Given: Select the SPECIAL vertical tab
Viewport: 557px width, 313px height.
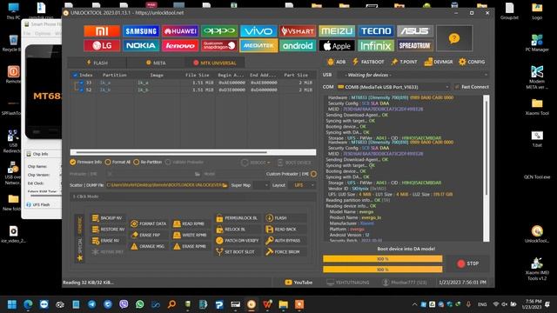Looking at the screenshot, I should tap(79, 250).
